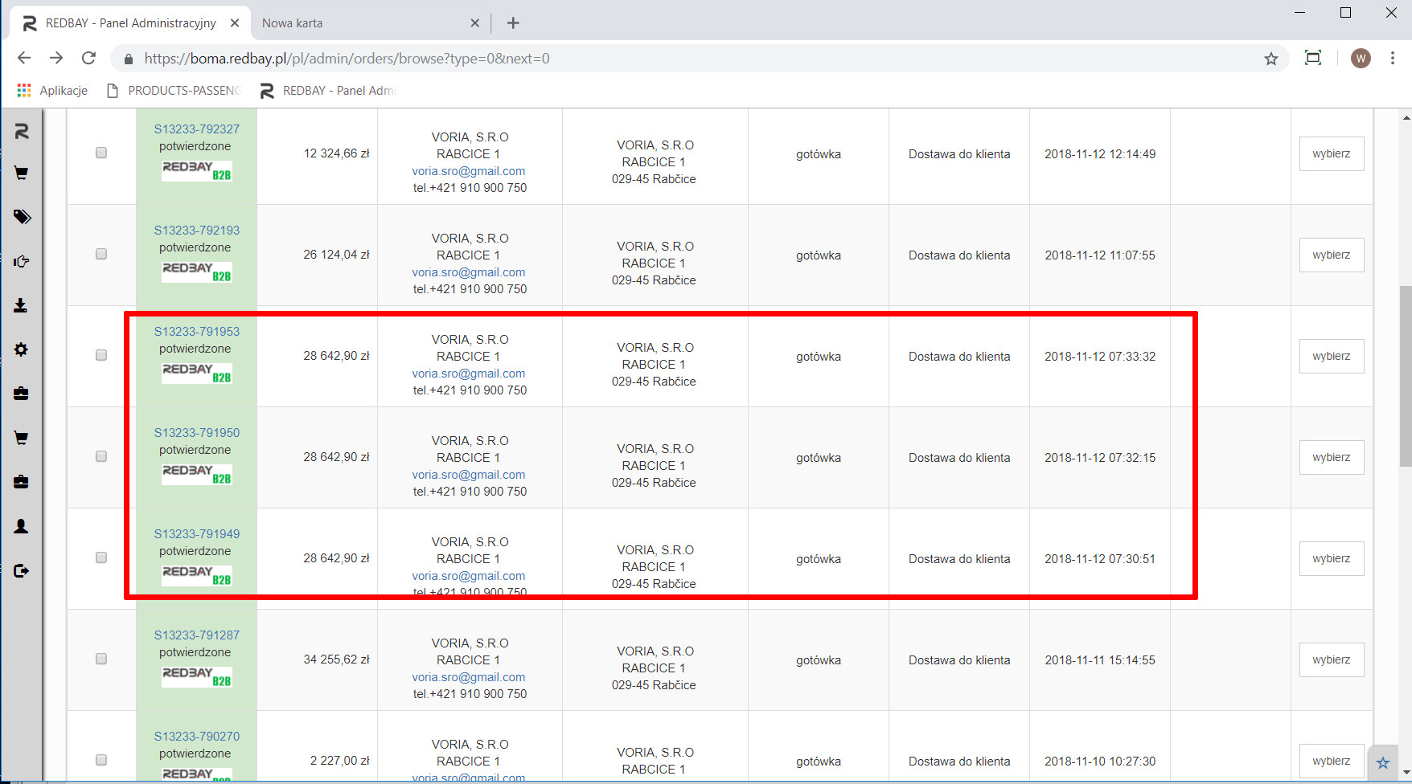Reload the current page
The height and width of the screenshot is (784, 1412).
88,58
